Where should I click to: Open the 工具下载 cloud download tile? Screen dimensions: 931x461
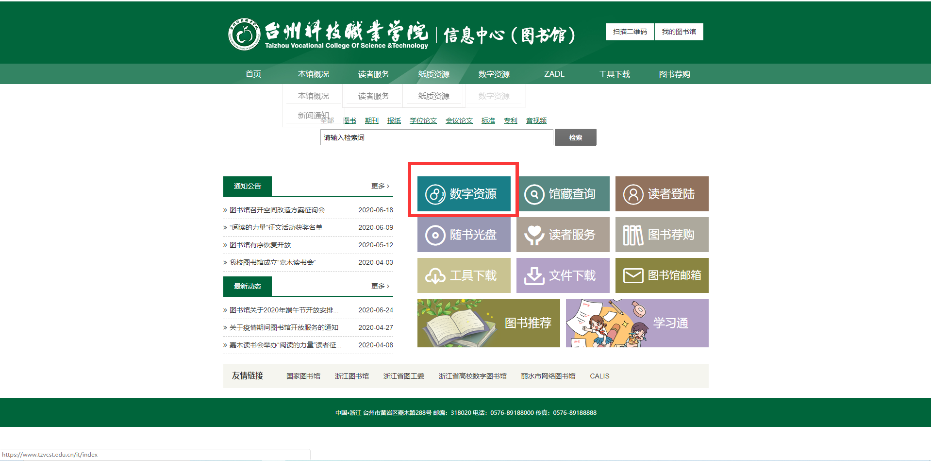[464, 275]
